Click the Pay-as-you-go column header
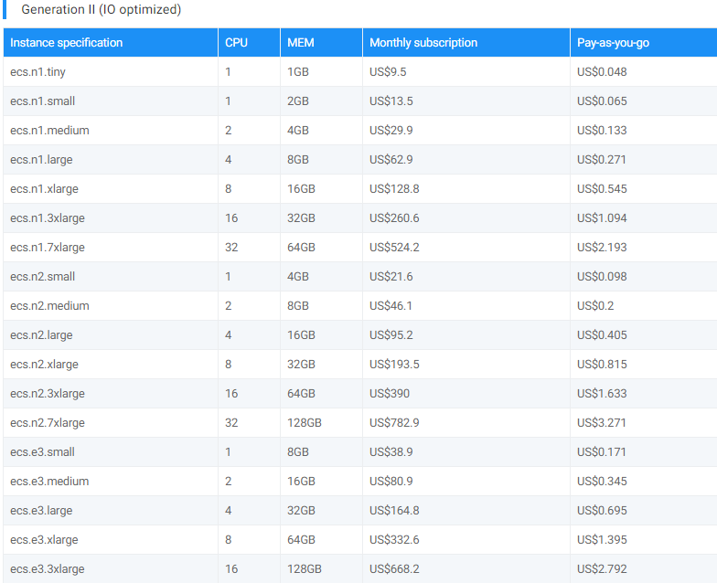 pyautogui.click(x=613, y=42)
